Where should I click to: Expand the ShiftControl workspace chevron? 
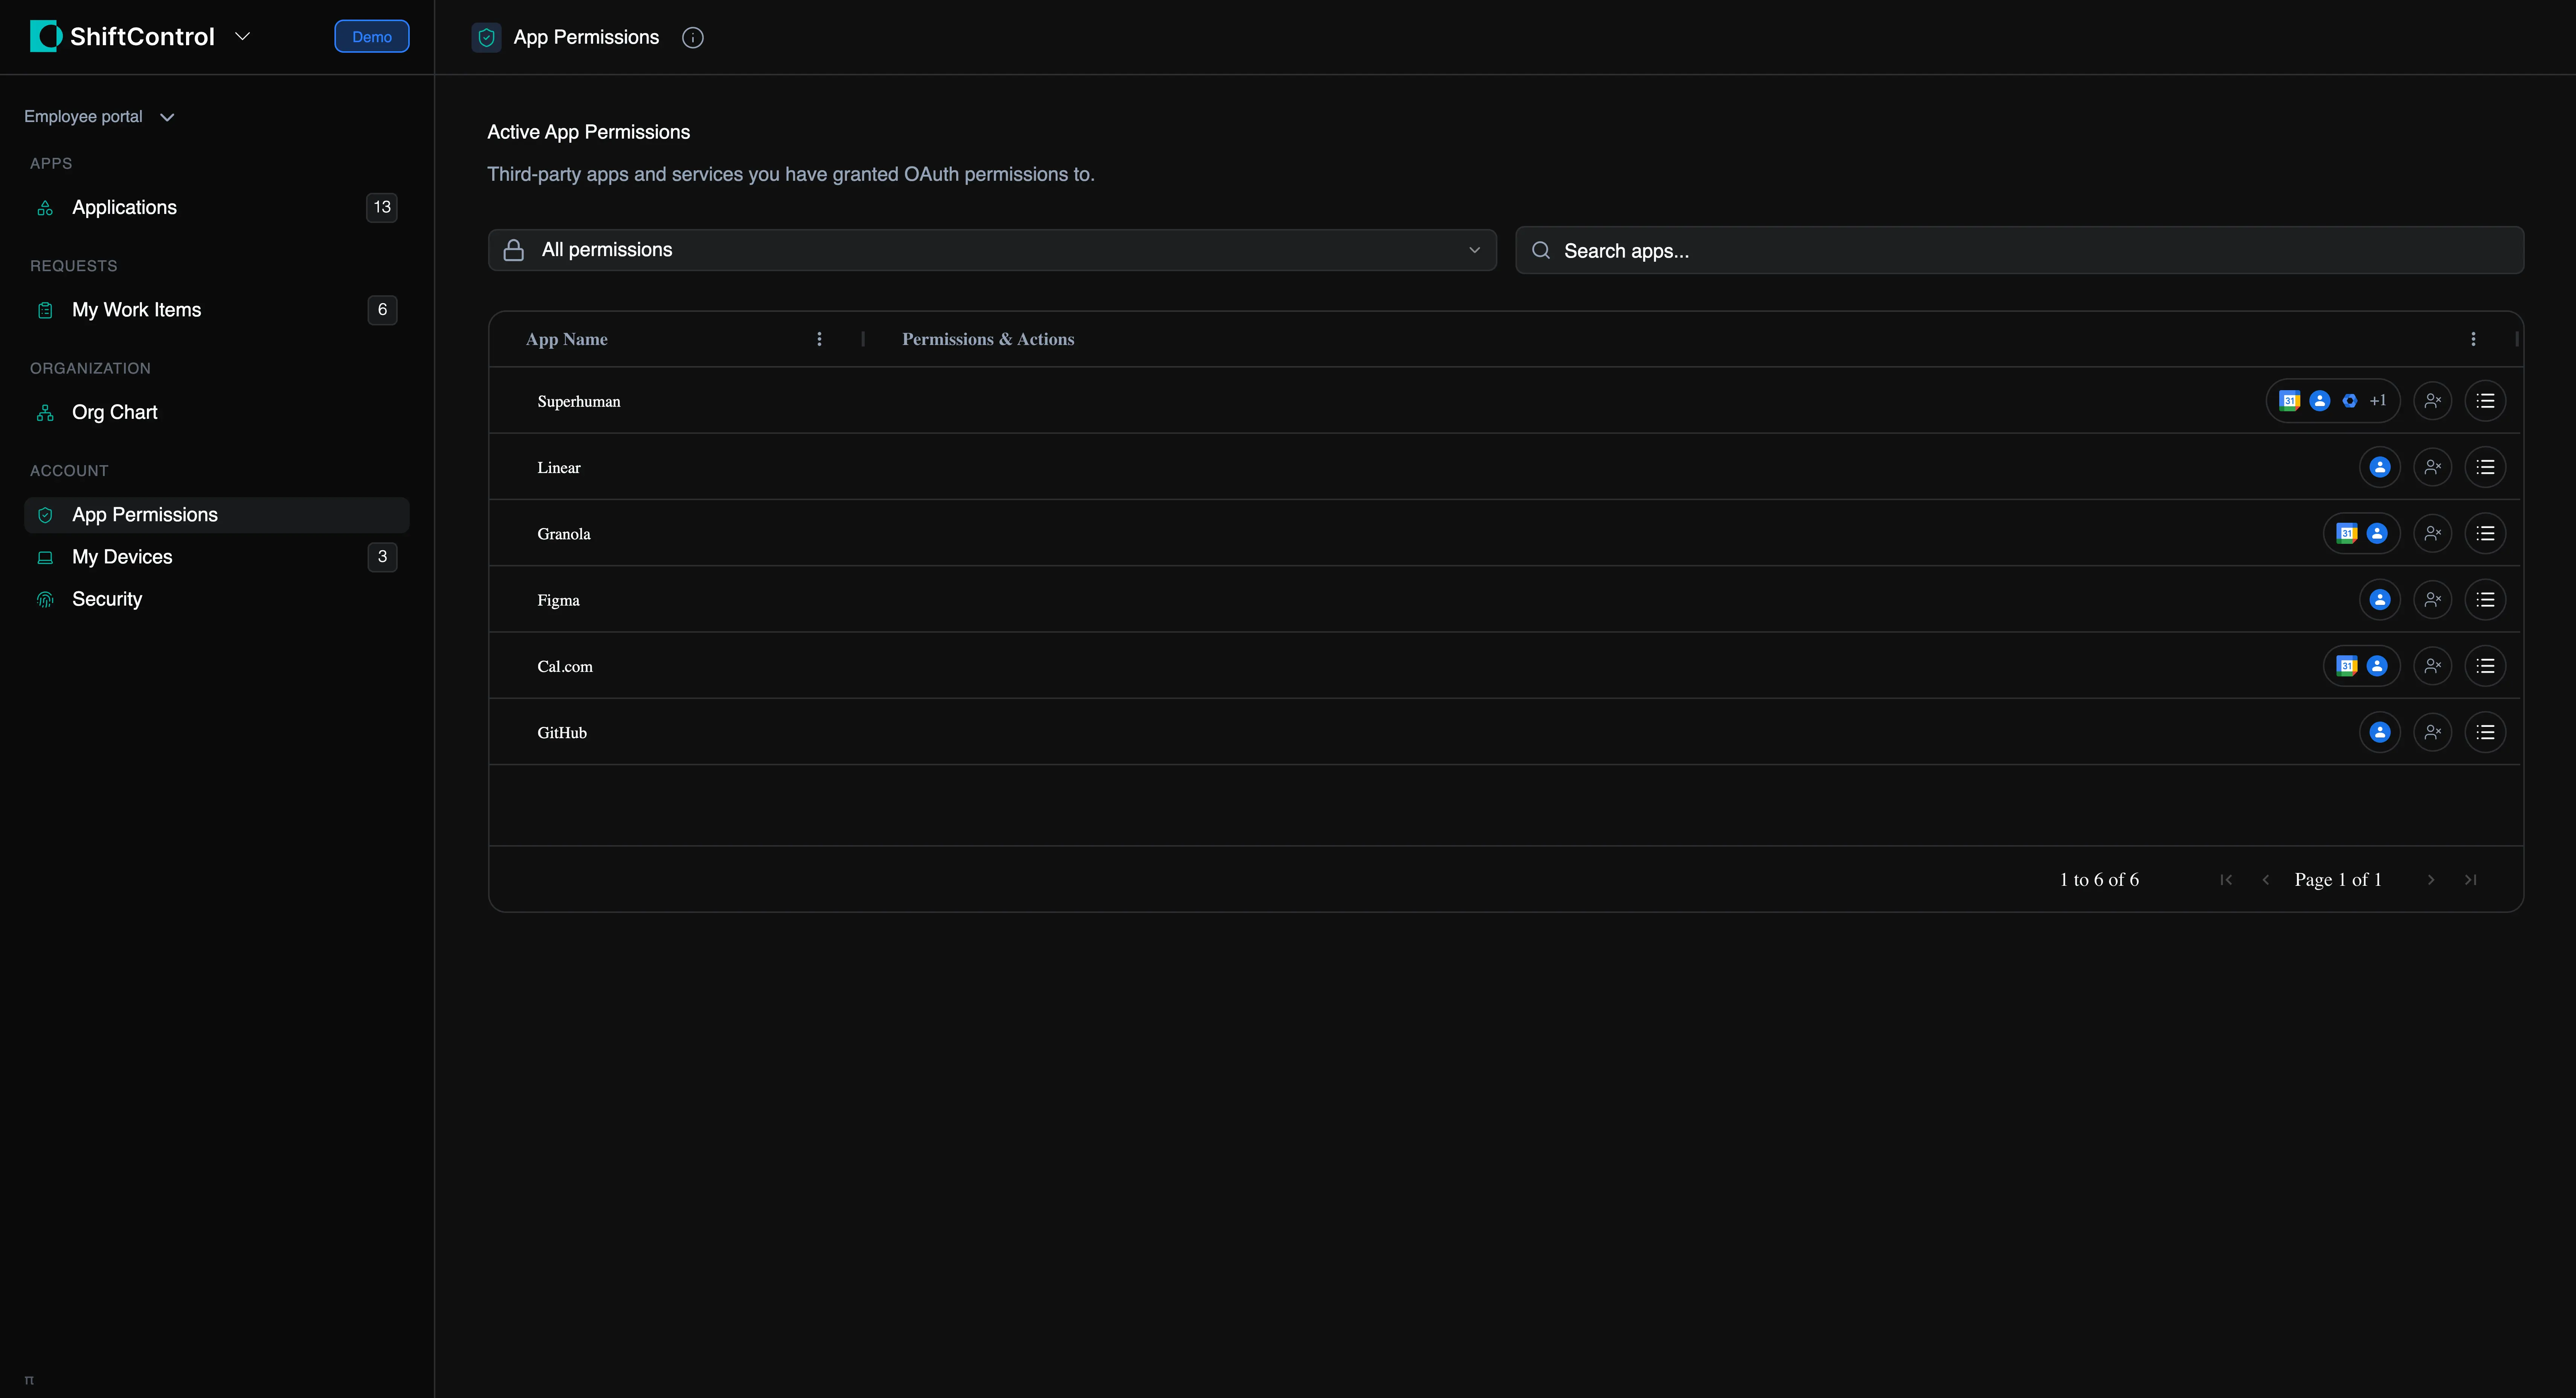click(x=242, y=36)
